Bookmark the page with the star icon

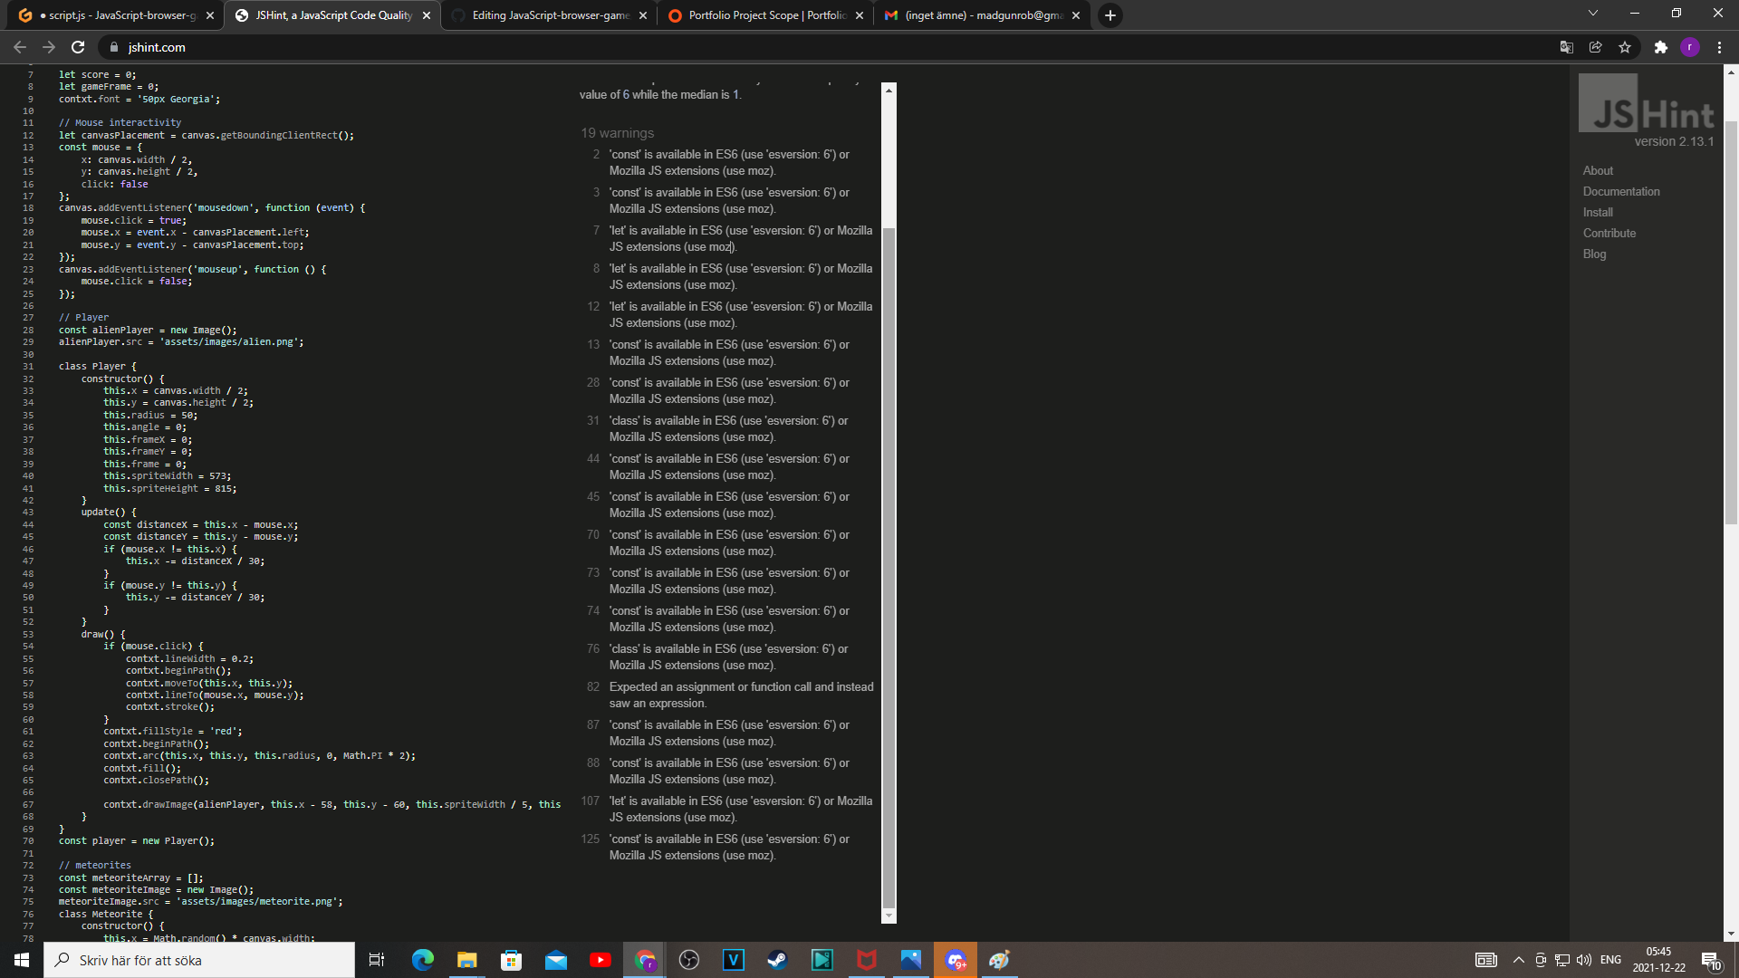pos(1626,47)
